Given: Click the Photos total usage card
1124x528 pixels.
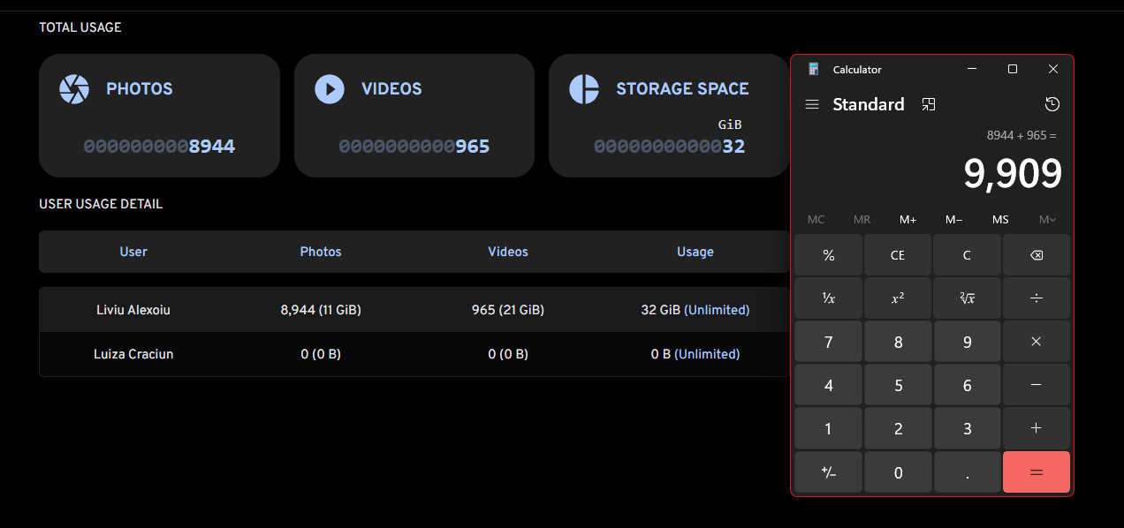Looking at the screenshot, I should click(x=159, y=116).
